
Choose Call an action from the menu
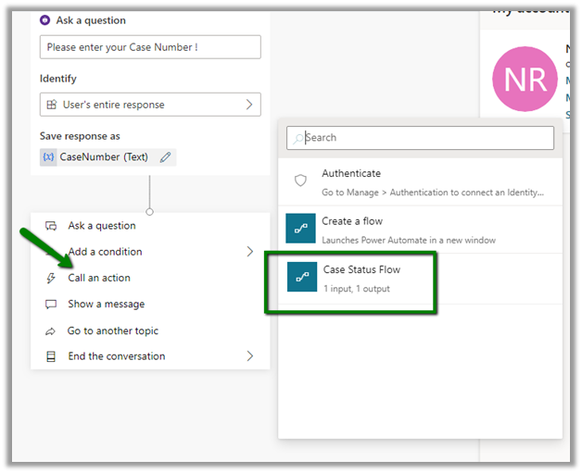99,278
